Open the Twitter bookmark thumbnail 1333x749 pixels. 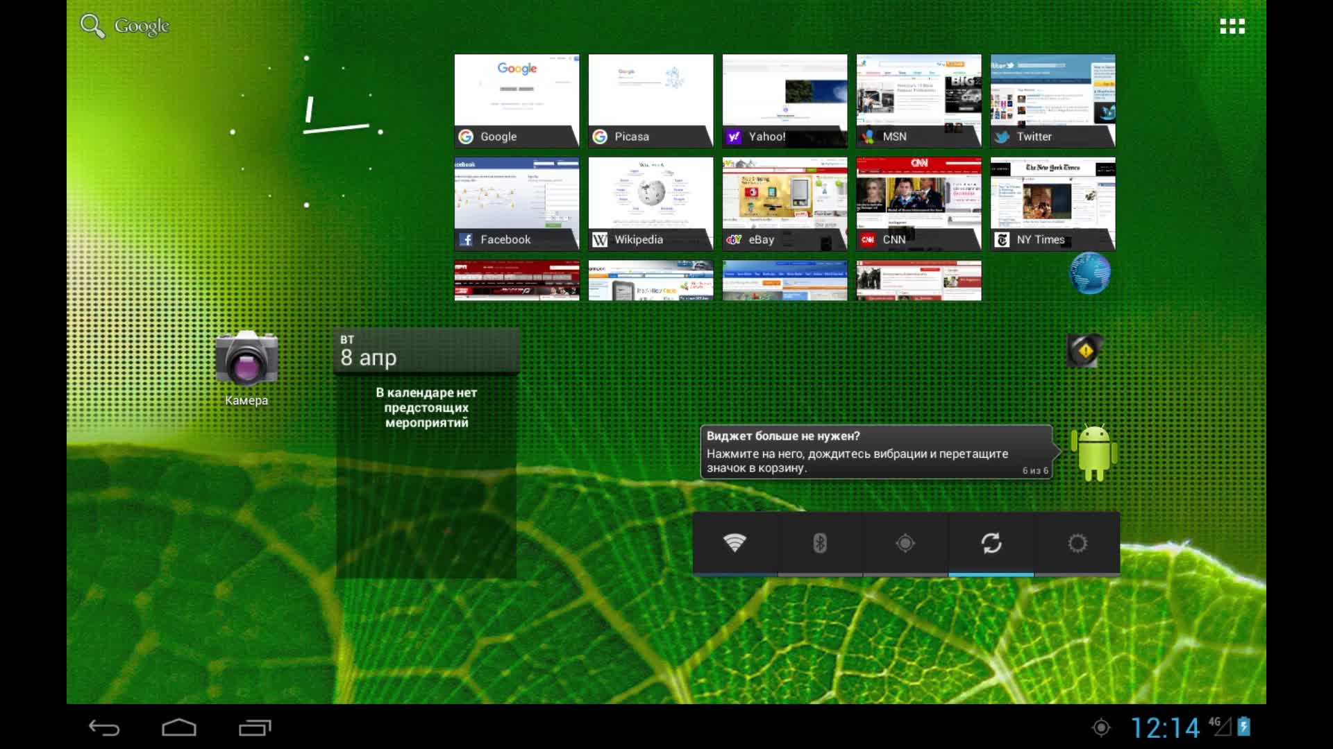1053,101
